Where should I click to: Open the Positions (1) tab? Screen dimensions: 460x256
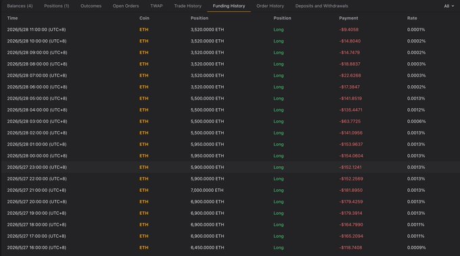coord(57,6)
